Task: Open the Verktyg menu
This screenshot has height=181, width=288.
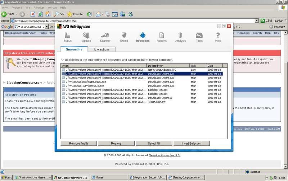Action: point(52,8)
